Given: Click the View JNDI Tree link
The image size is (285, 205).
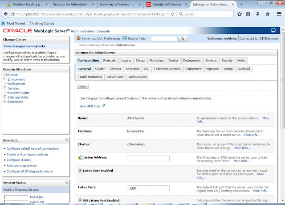Looking at the screenshot, I should [x=90, y=106].
